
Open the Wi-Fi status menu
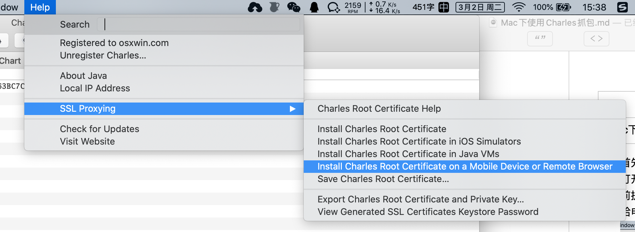tap(519, 7)
